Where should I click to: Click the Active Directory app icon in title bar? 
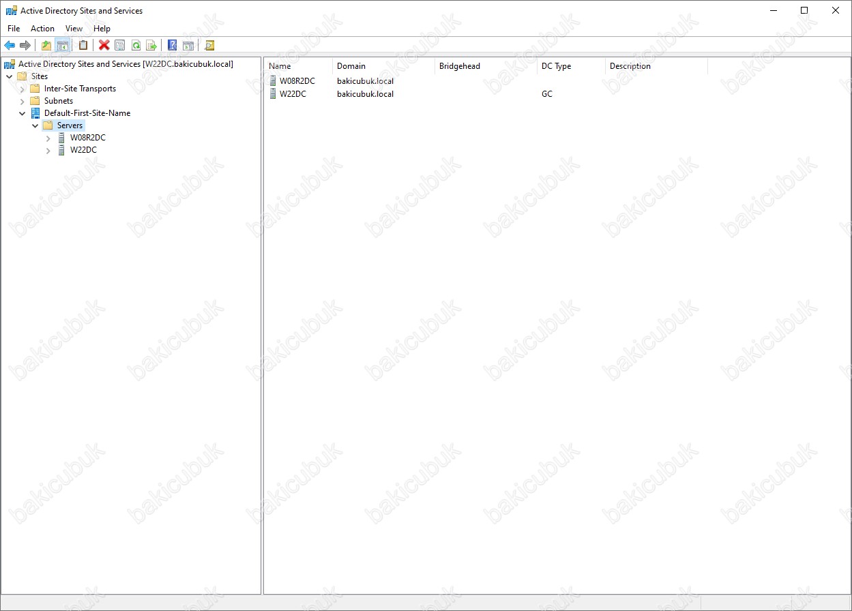(11, 11)
